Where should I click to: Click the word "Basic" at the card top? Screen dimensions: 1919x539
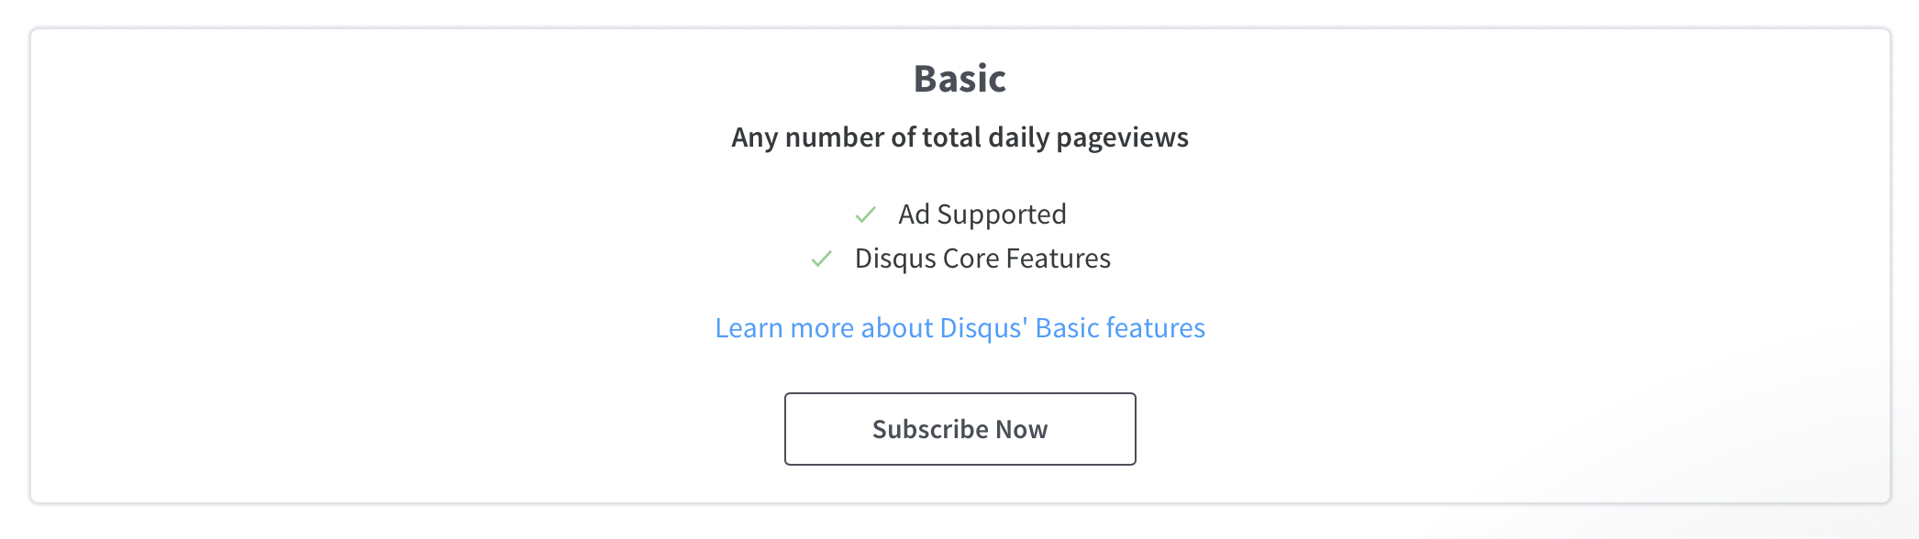pos(959,79)
